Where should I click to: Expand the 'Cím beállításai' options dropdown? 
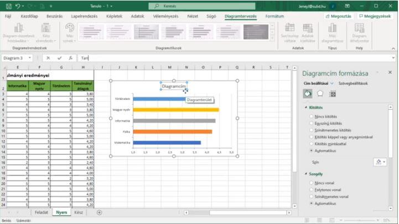(332, 83)
